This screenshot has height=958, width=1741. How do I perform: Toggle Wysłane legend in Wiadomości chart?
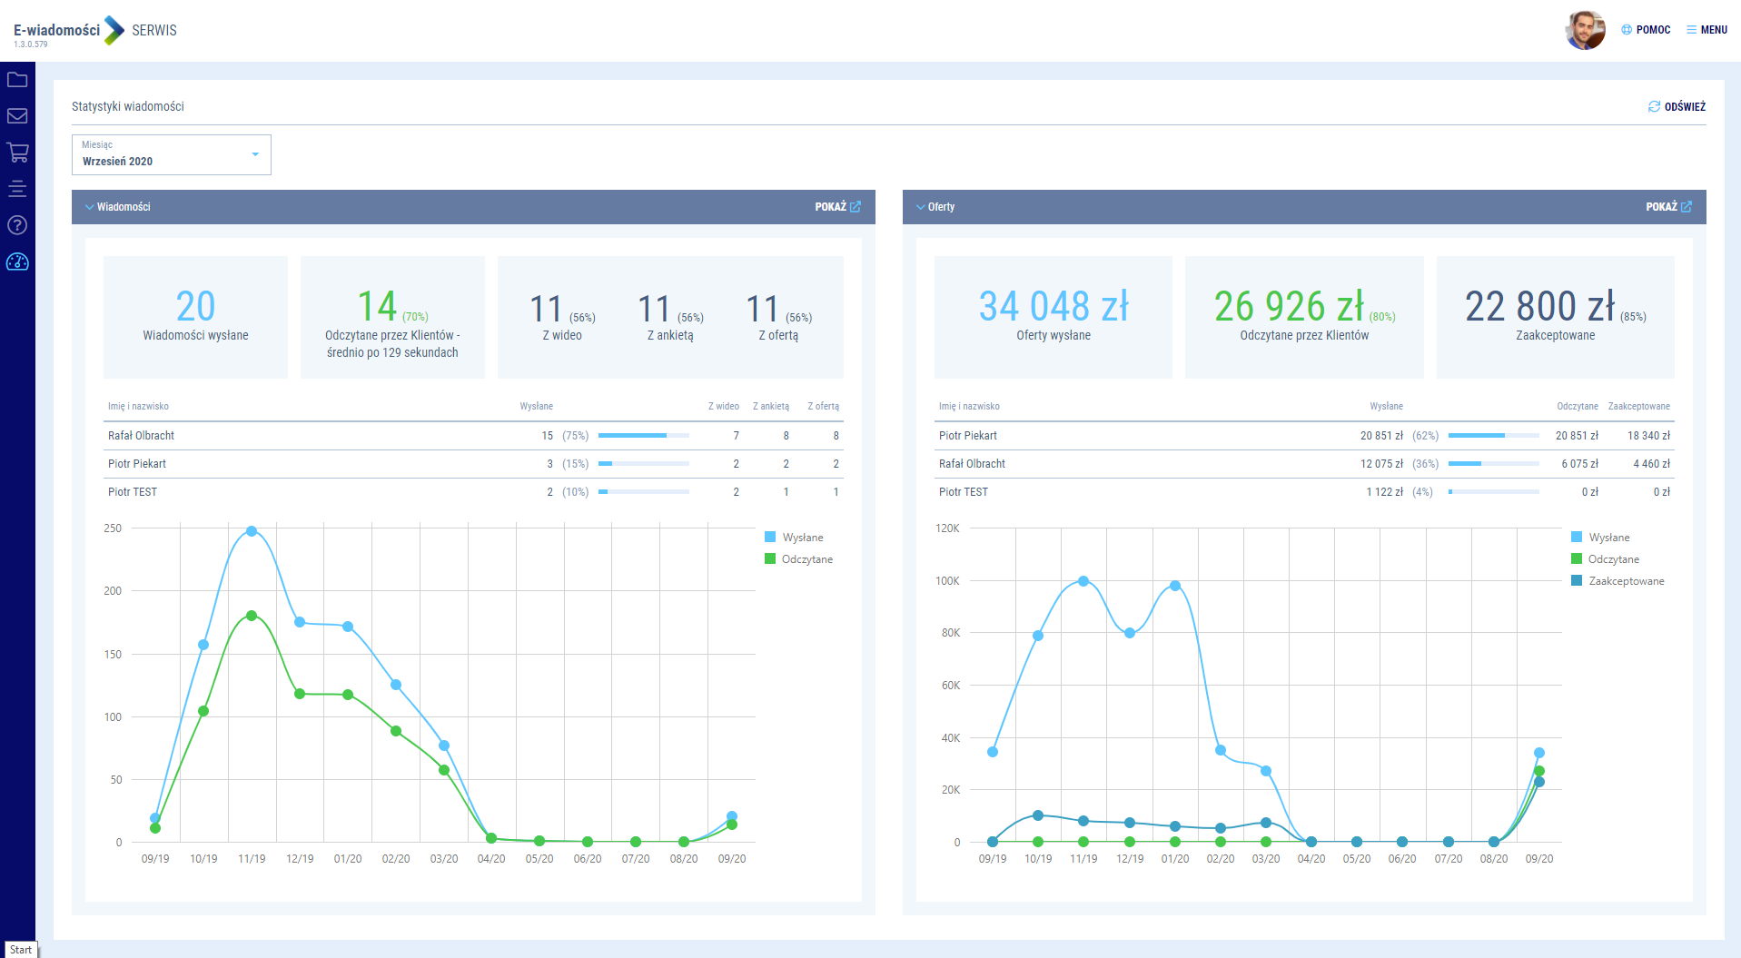(x=794, y=538)
